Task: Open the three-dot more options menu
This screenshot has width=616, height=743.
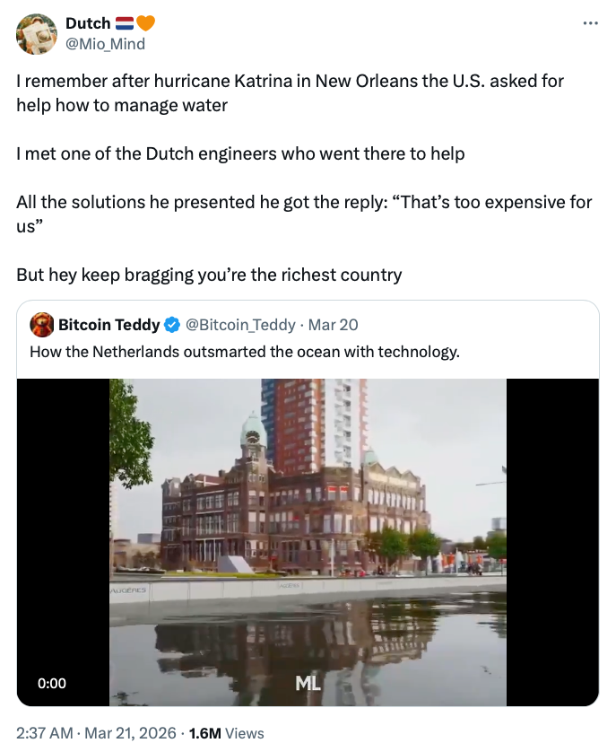Action: (x=590, y=22)
